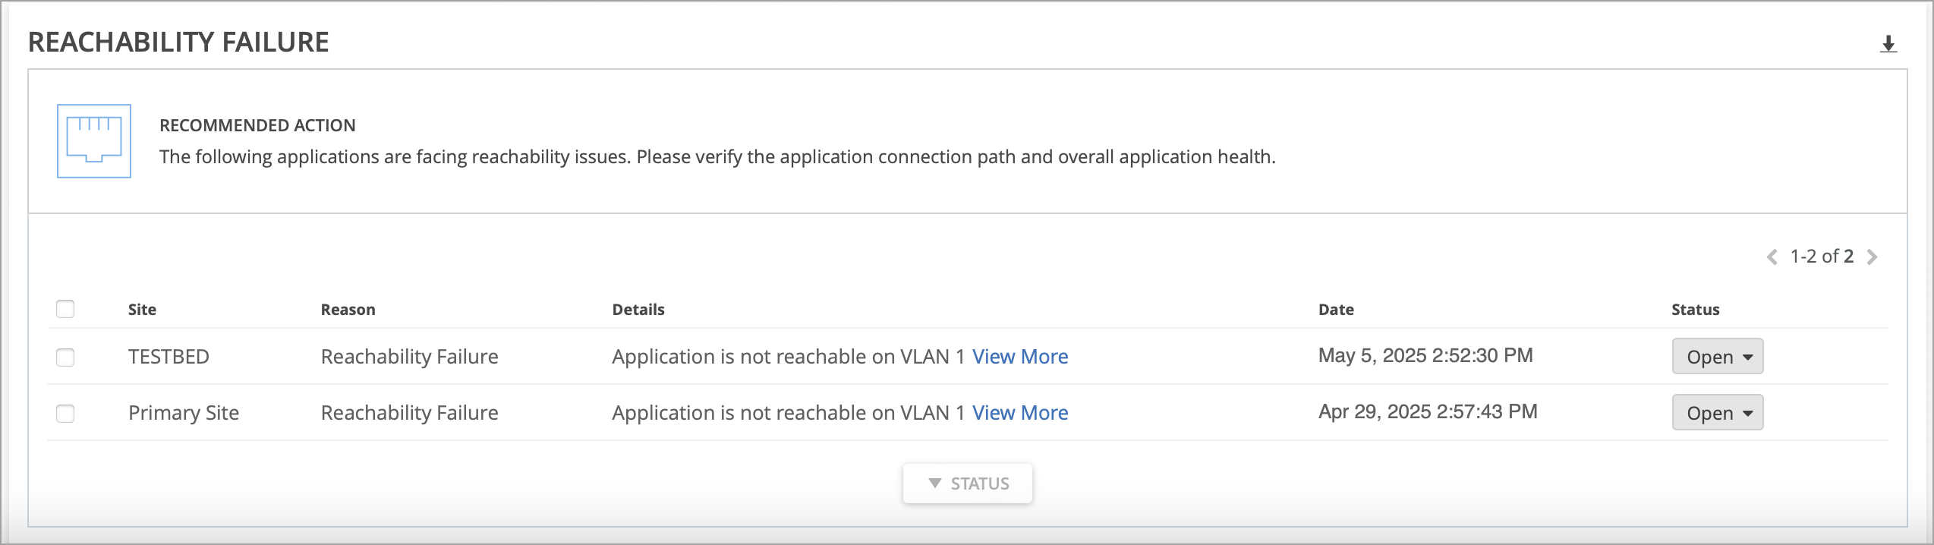Screen dimensions: 1934x545
Task: Expand the bottom STATUS menu button
Action: [967, 484]
